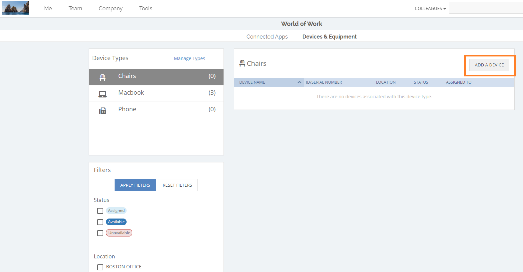The image size is (523, 272).
Task: Sort by Location column
Action: click(x=386, y=82)
